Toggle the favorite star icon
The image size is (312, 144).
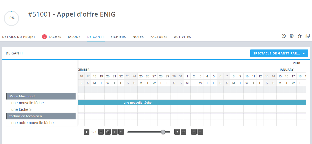[x=300, y=36]
